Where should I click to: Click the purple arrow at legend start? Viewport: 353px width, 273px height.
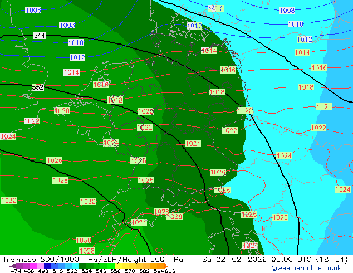[x=12, y=266]
